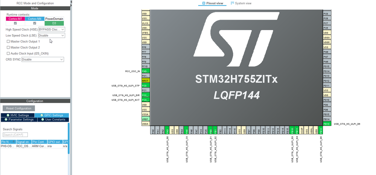
Task: Enable Master Clock Output 2
Action: [x=8, y=47]
